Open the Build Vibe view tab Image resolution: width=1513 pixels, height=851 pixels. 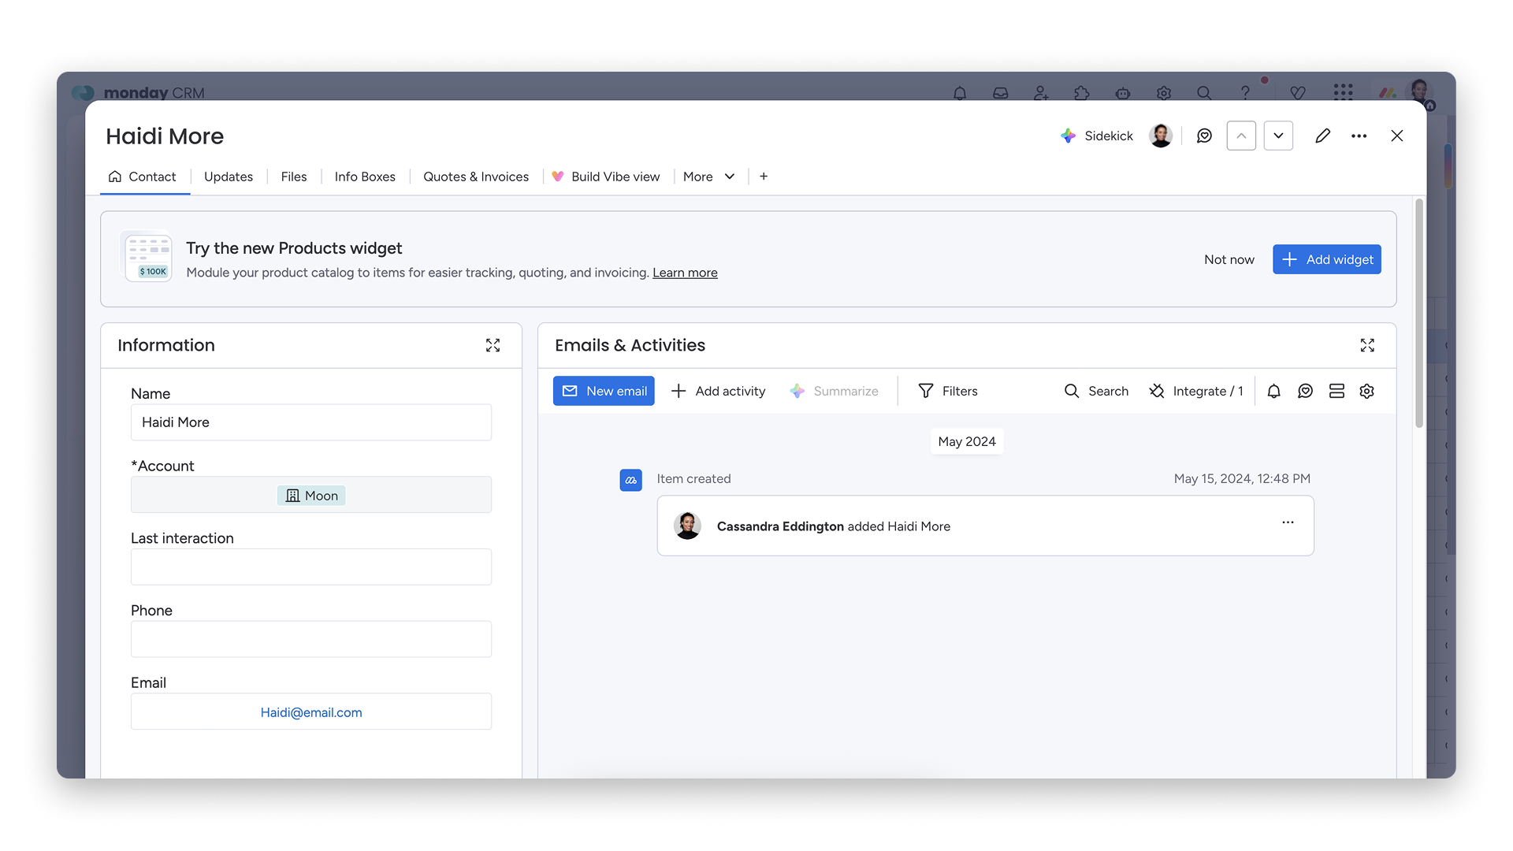(x=606, y=177)
